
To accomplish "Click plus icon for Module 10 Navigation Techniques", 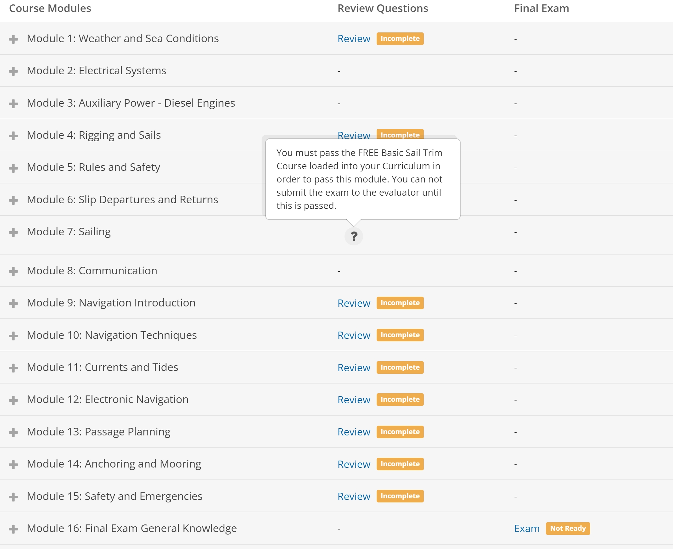I will click(x=13, y=336).
